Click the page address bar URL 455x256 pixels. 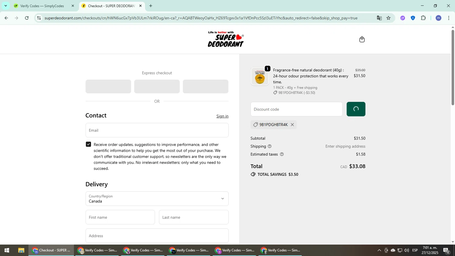point(201,18)
